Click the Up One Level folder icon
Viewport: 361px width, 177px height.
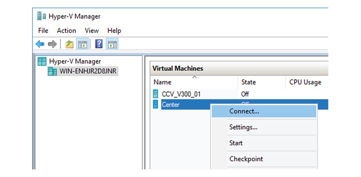tap(69, 44)
